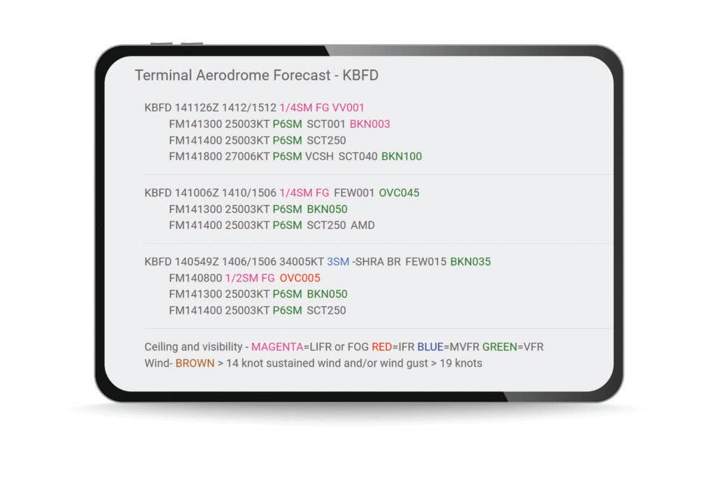Image resolution: width=715 pixels, height=477 pixels.
Task: Click the green BKN035 cloud layer
Action: tap(471, 262)
